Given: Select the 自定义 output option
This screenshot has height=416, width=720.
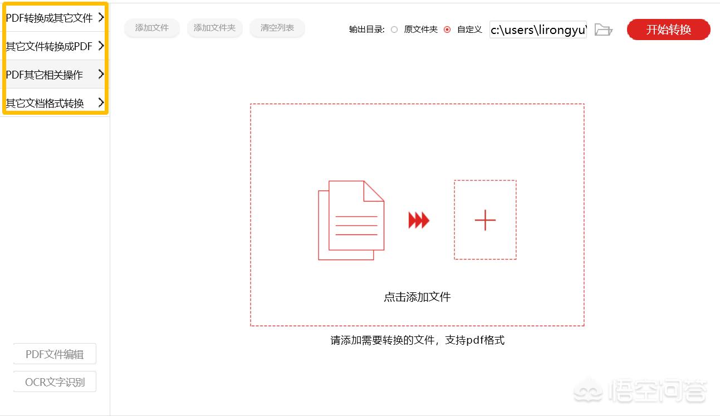Looking at the screenshot, I should [x=448, y=30].
